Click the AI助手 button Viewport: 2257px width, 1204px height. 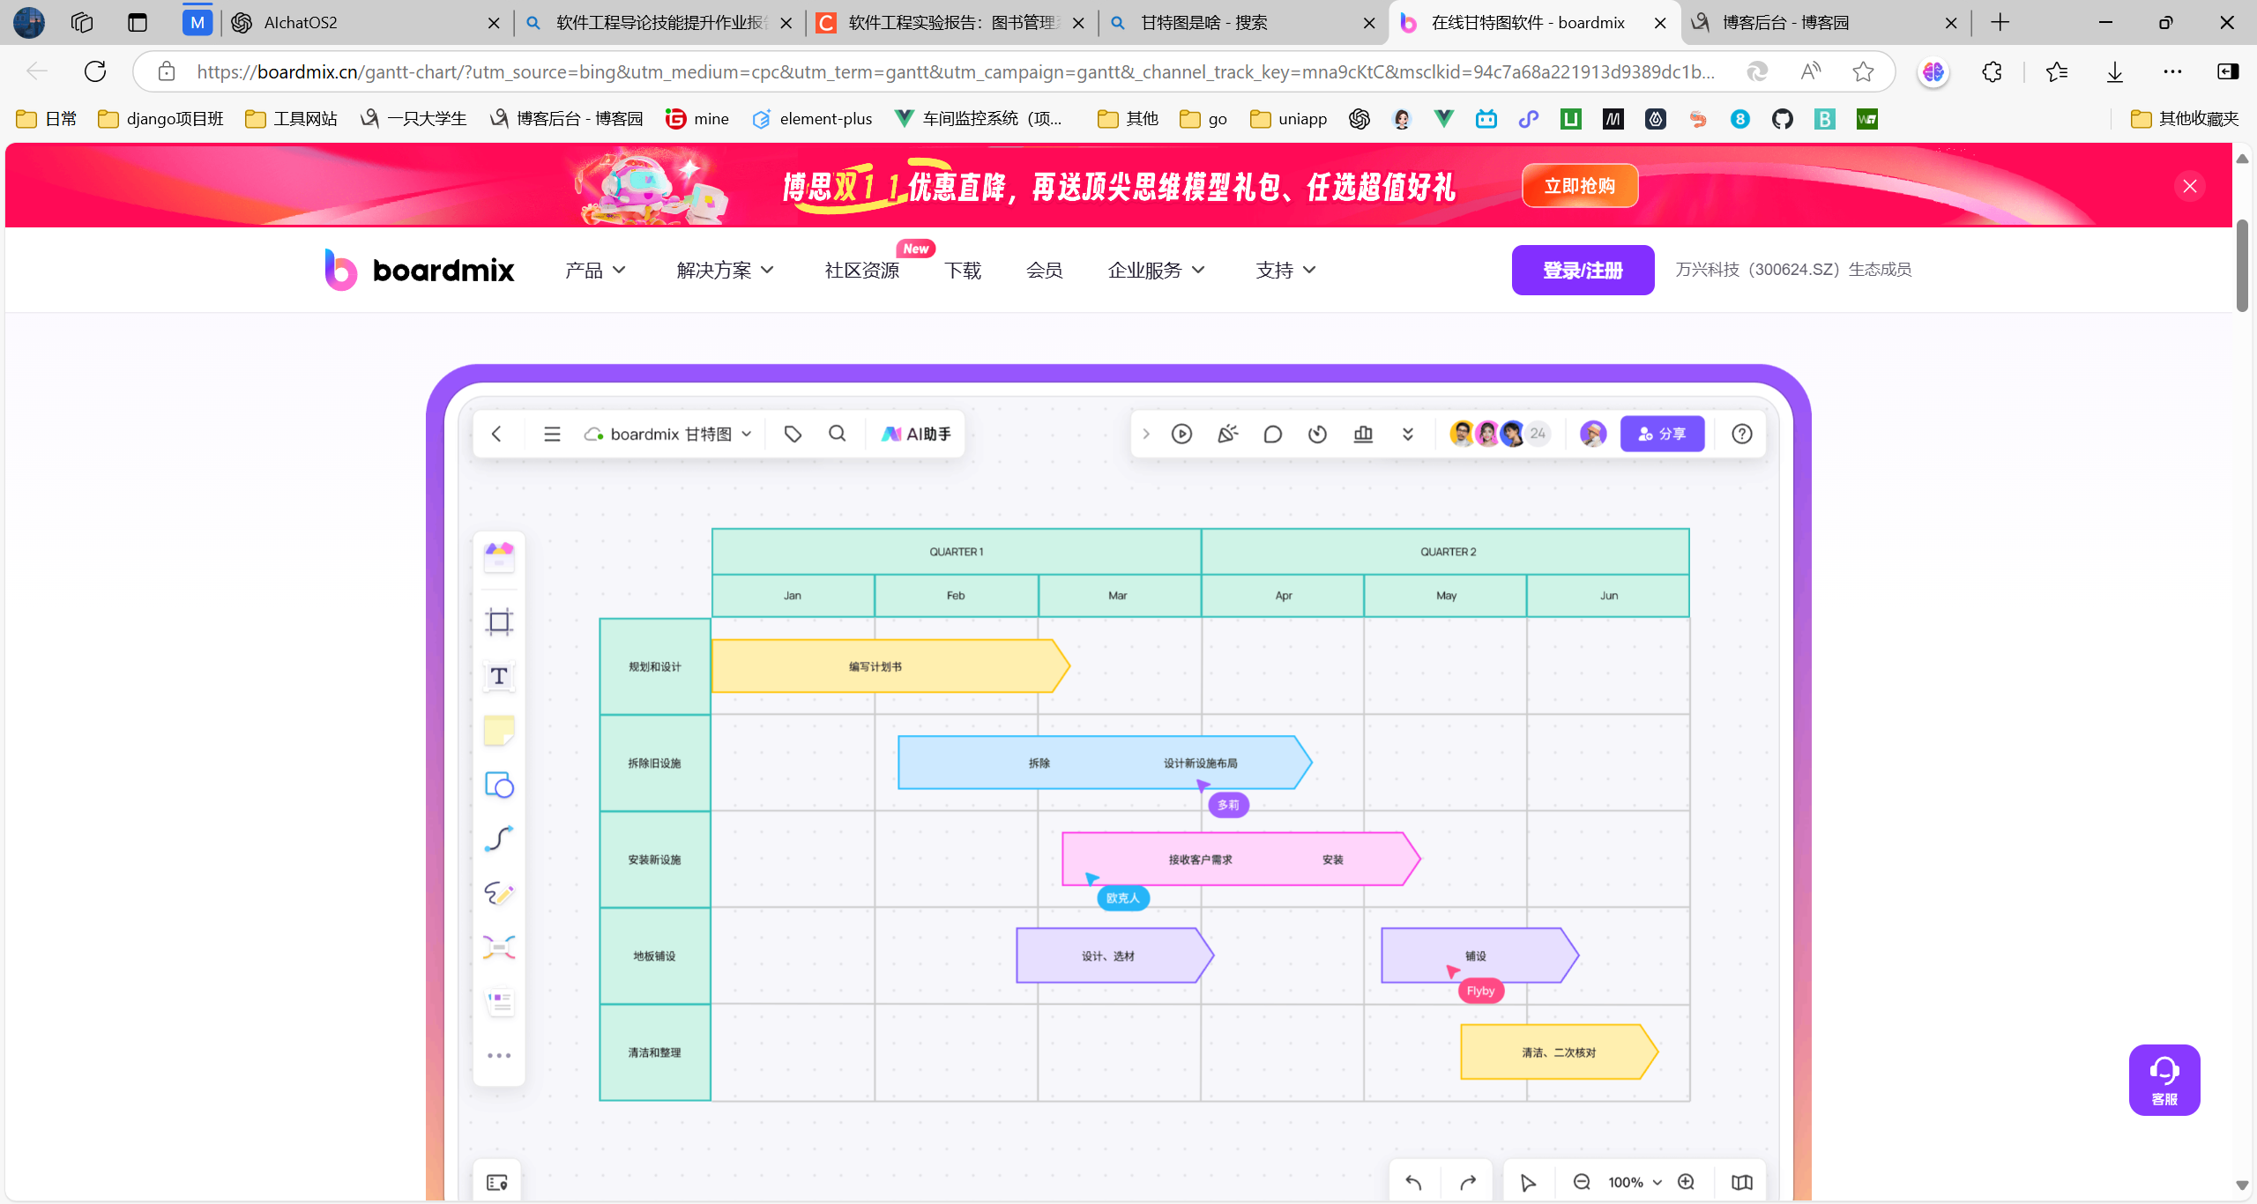[x=916, y=434]
